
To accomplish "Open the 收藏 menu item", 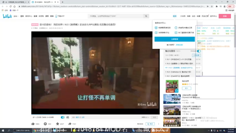I will pyautogui.click(x=198, y=16).
